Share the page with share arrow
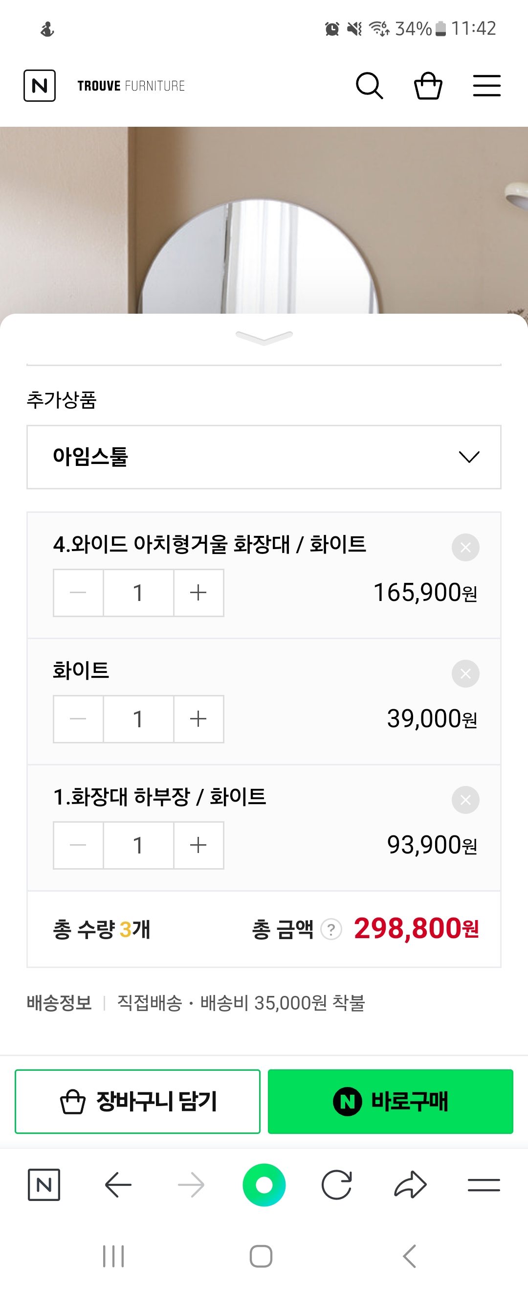The height and width of the screenshot is (1292, 528). tap(410, 1185)
